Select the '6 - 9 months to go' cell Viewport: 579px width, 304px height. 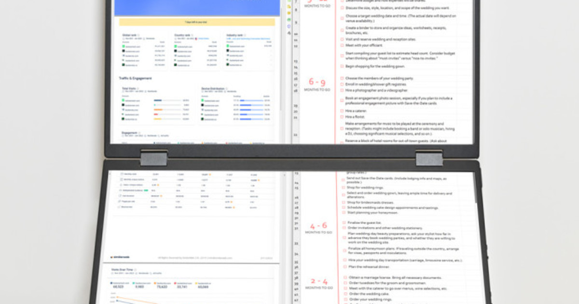pos(317,84)
